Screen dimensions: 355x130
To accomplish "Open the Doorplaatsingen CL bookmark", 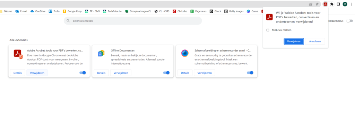I will (x=138, y=11).
